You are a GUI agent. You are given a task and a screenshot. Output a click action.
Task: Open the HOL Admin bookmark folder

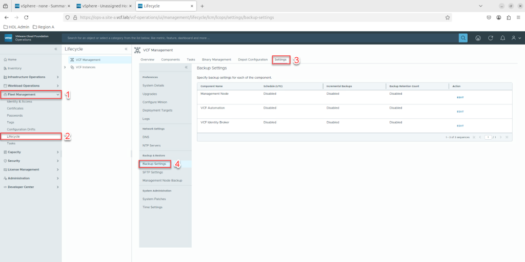click(17, 27)
